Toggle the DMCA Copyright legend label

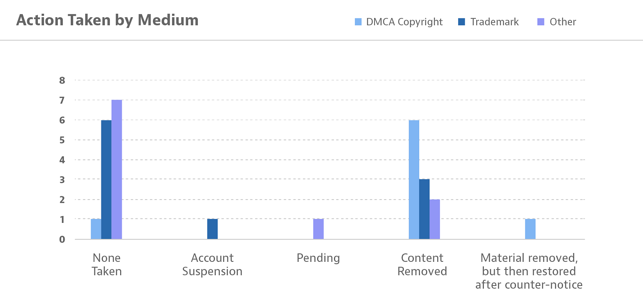click(404, 22)
